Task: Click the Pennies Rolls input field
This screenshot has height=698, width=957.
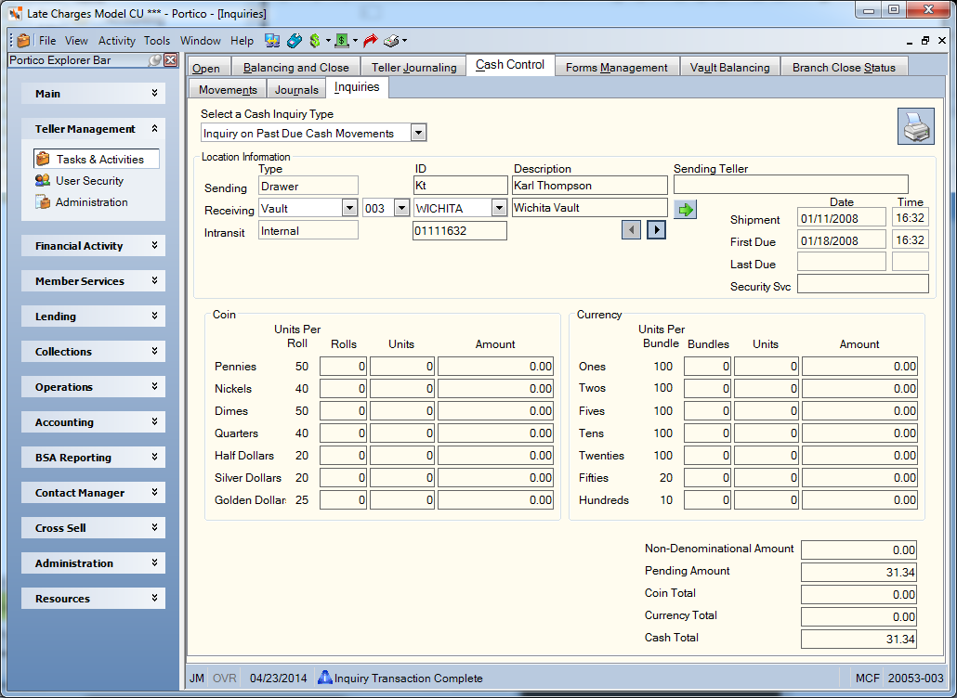Action: (x=343, y=367)
